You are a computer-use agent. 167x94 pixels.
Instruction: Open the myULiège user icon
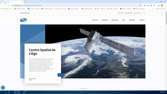point(135,13)
